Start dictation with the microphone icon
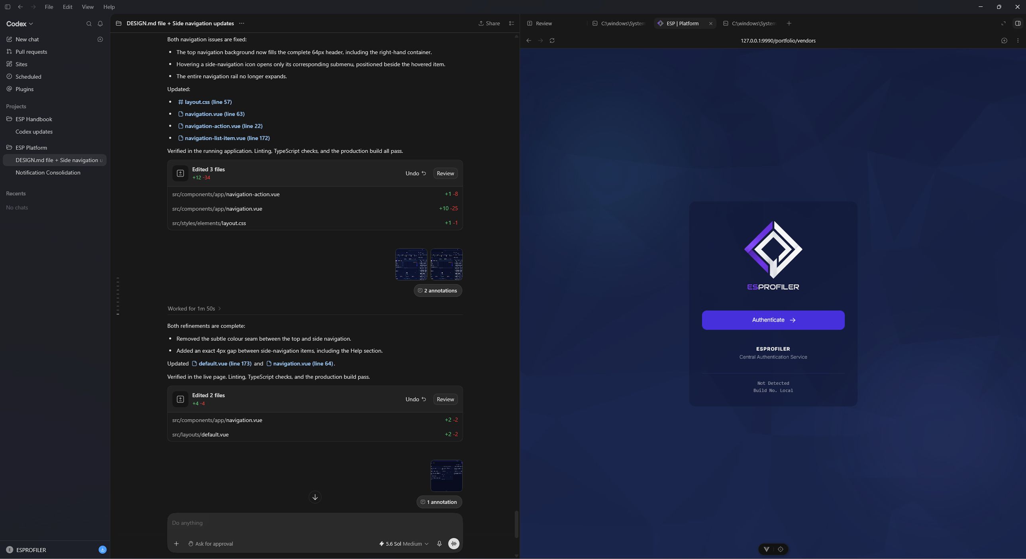This screenshot has width=1026, height=559. click(439, 543)
